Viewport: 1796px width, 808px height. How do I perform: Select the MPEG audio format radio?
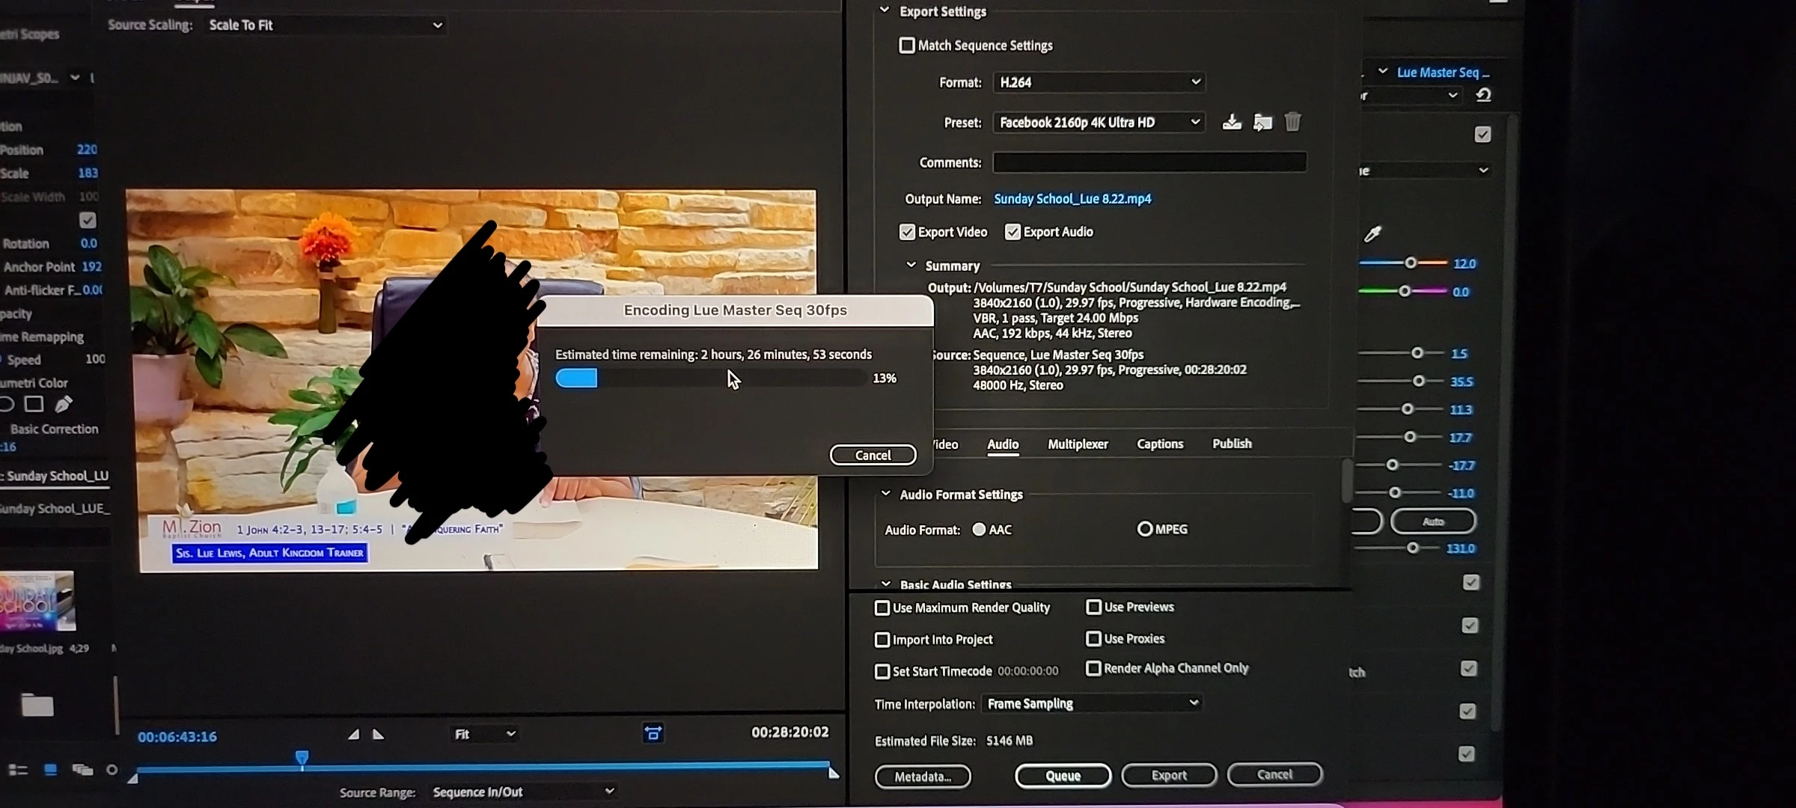click(x=1144, y=529)
